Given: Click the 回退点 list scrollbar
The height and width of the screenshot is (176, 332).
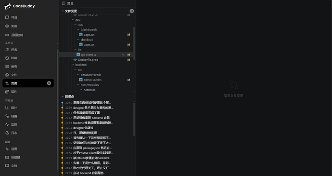Looking at the screenshot, I should pyautogui.click(x=134, y=120).
